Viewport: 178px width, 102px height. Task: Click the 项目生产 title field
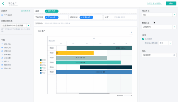pos(13,4)
